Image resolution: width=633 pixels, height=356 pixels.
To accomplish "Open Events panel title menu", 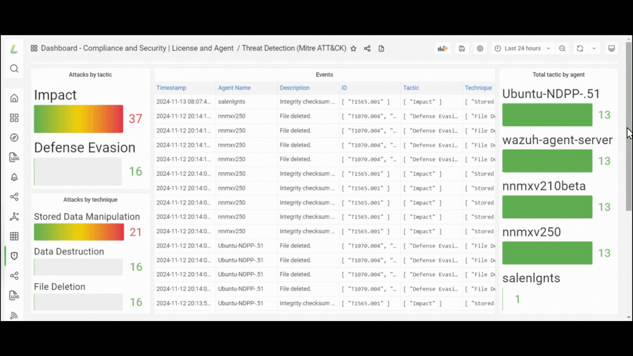I will click(324, 75).
